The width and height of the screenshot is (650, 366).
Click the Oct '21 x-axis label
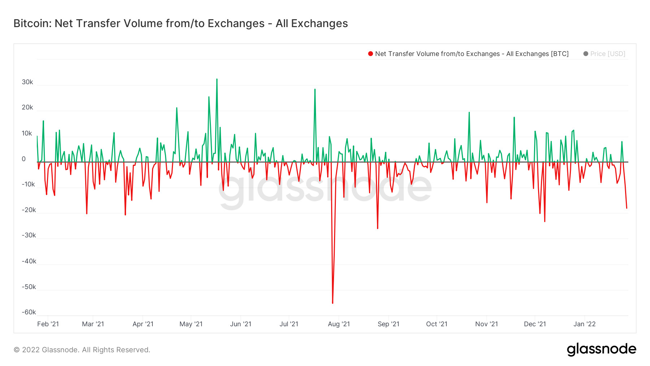coord(437,324)
